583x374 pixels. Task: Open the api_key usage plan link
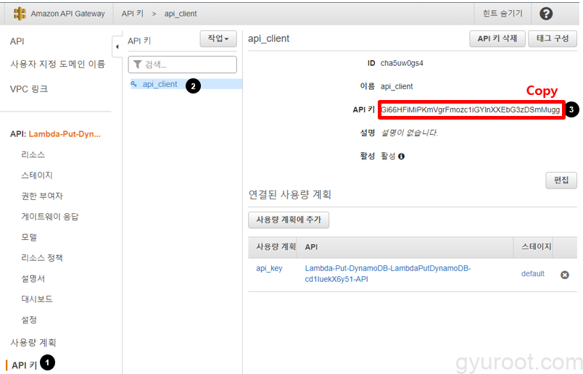click(x=269, y=268)
